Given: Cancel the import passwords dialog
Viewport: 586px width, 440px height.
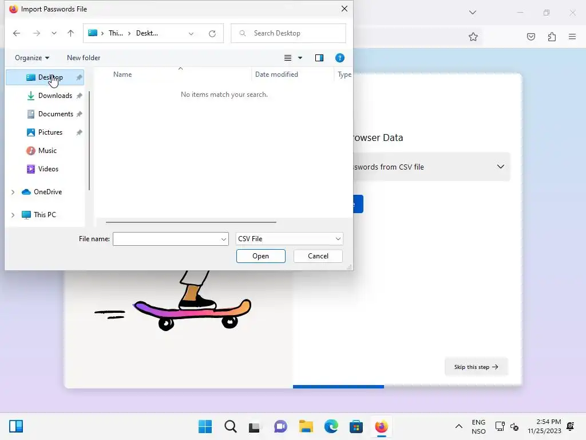Looking at the screenshot, I should 318,256.
